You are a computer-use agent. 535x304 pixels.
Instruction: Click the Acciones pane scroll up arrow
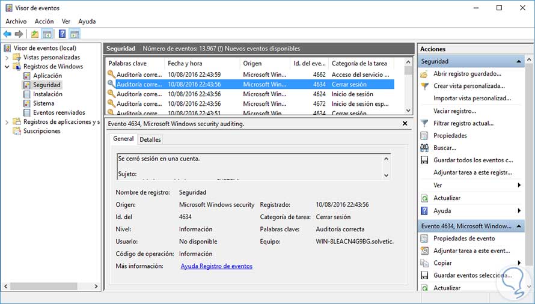click(x=529, y=60)
